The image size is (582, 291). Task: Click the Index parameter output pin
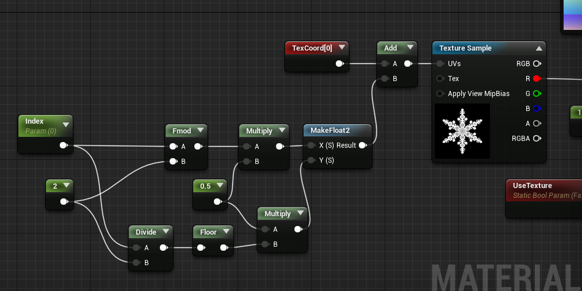[x=64, y=145]
